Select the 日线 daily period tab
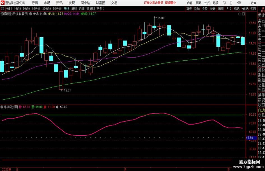 tap(66, 9)
